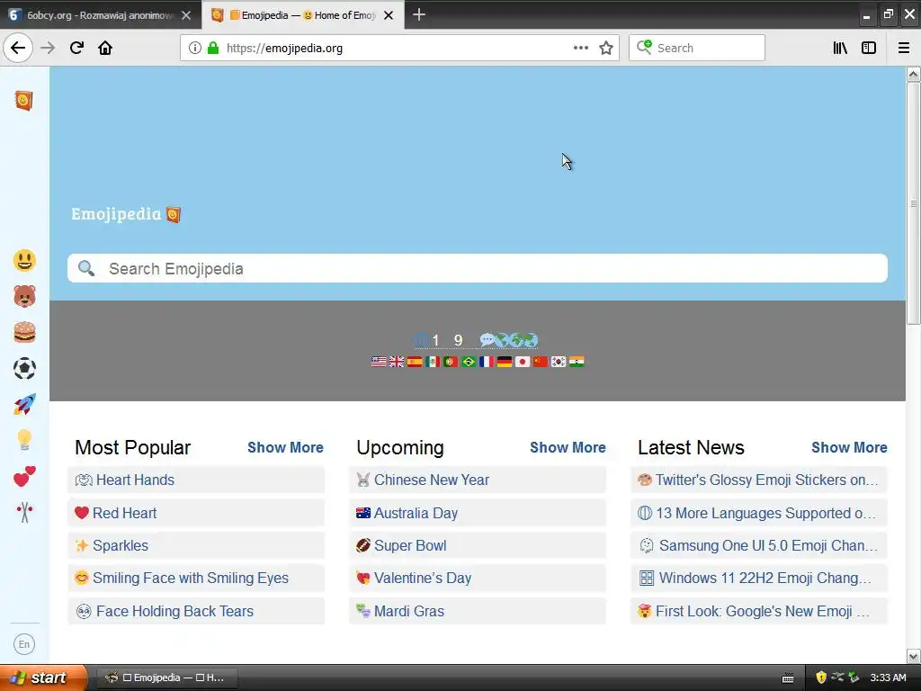Screen dimensions: 921x691
Task: Click the Spain flag
Action: tap(415, 362)
